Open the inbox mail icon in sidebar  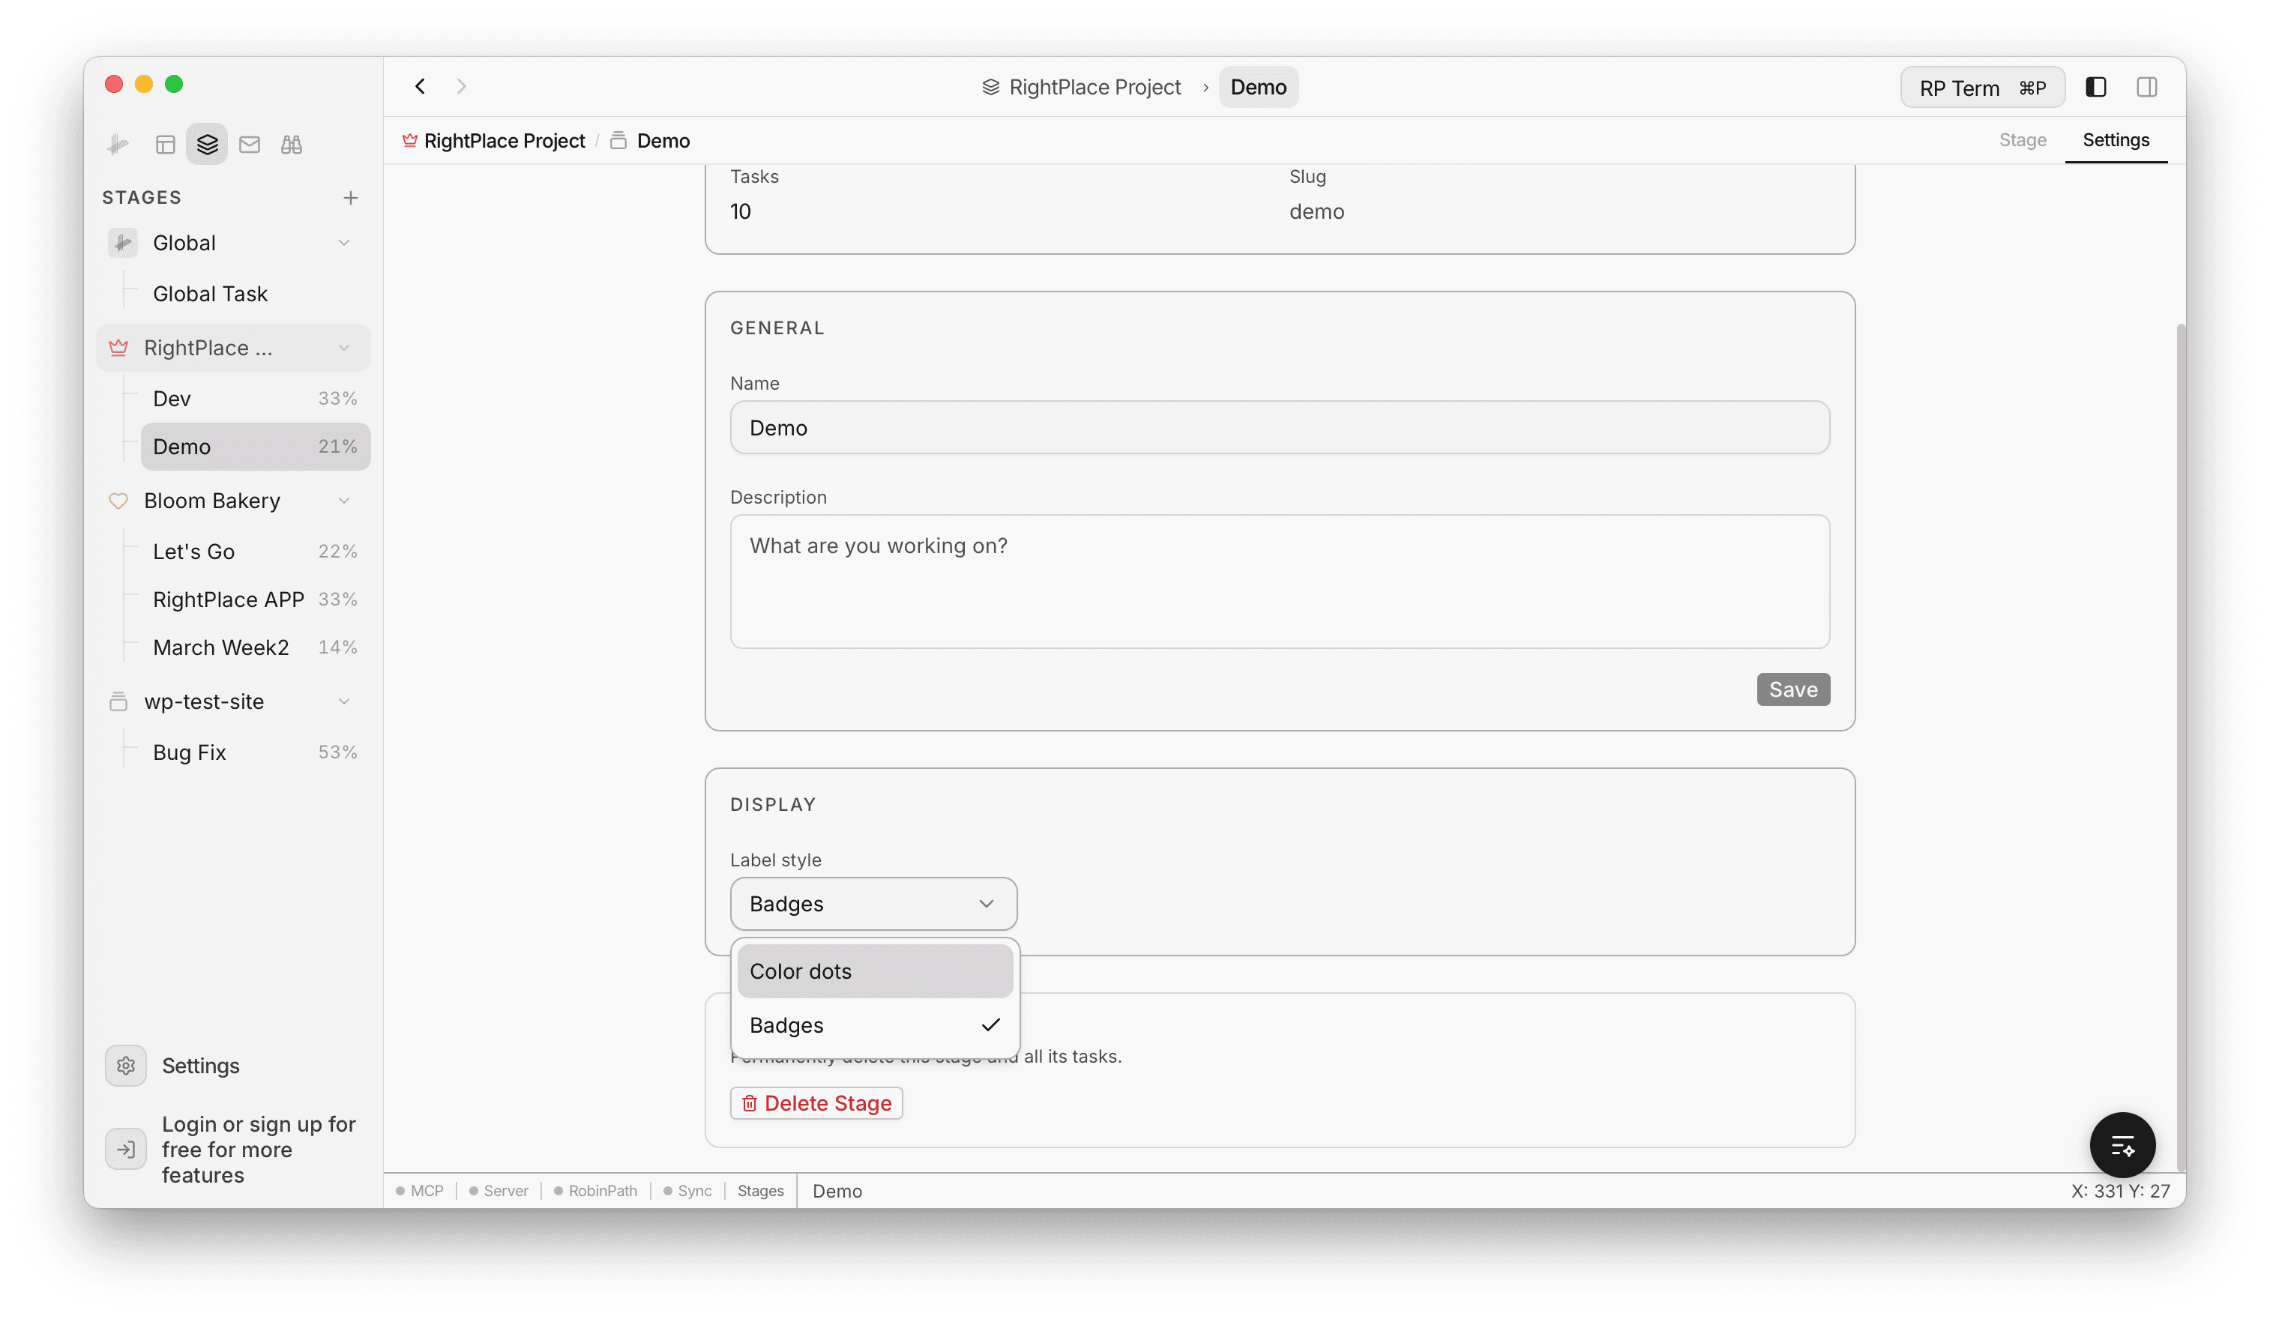point(250,144)
